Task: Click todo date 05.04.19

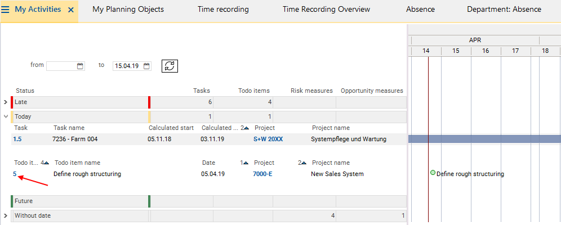Action: 213,174
